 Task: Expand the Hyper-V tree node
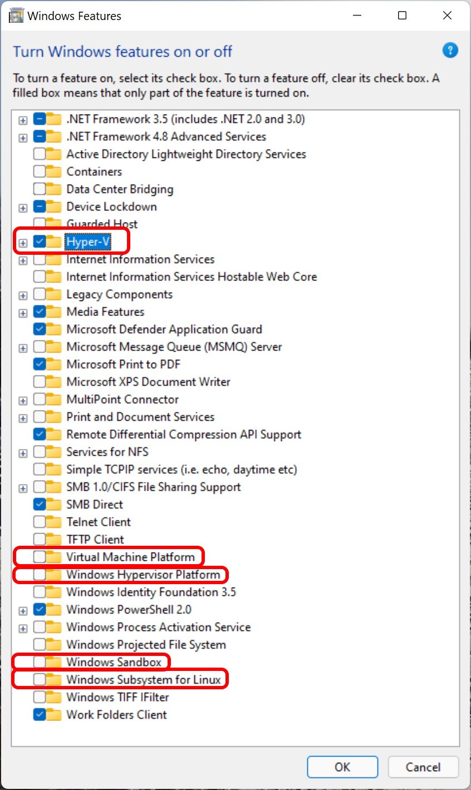23,243
